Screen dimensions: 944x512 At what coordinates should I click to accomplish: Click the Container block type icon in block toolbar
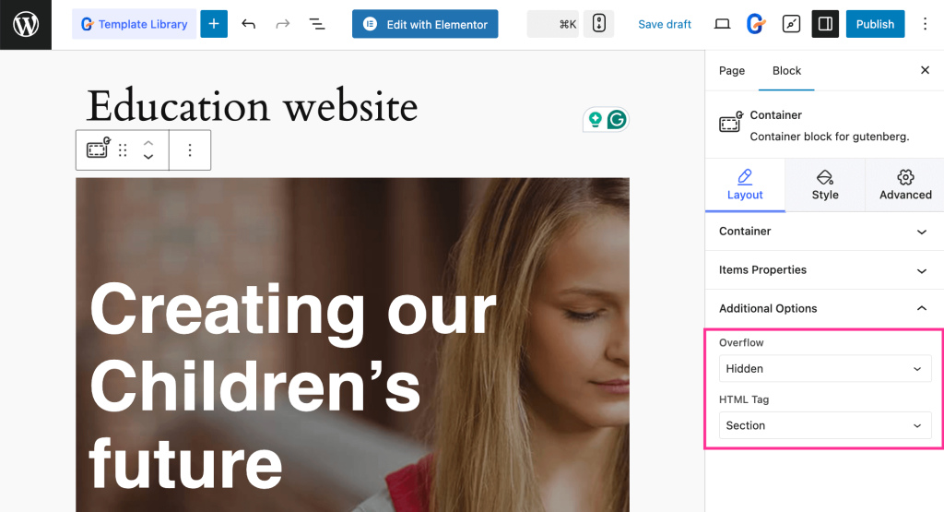[x=98, y=149]
